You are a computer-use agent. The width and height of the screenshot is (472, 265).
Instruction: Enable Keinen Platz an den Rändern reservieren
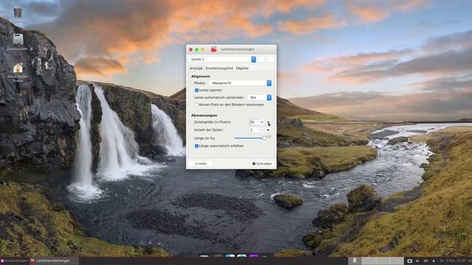click(x=197, y=105)
